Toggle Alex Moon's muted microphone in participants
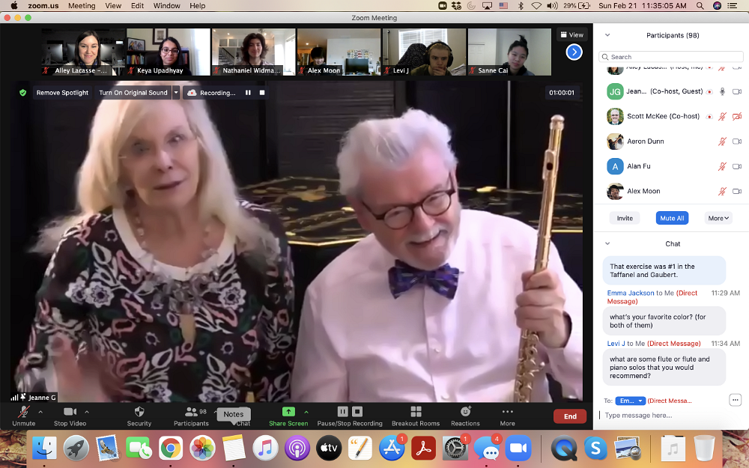749x468 pixels. 722,191
